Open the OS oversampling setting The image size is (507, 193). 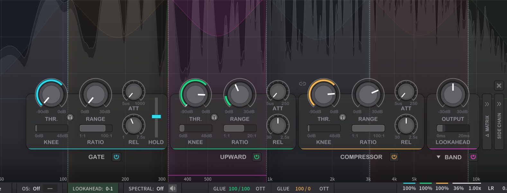(31, 189)
